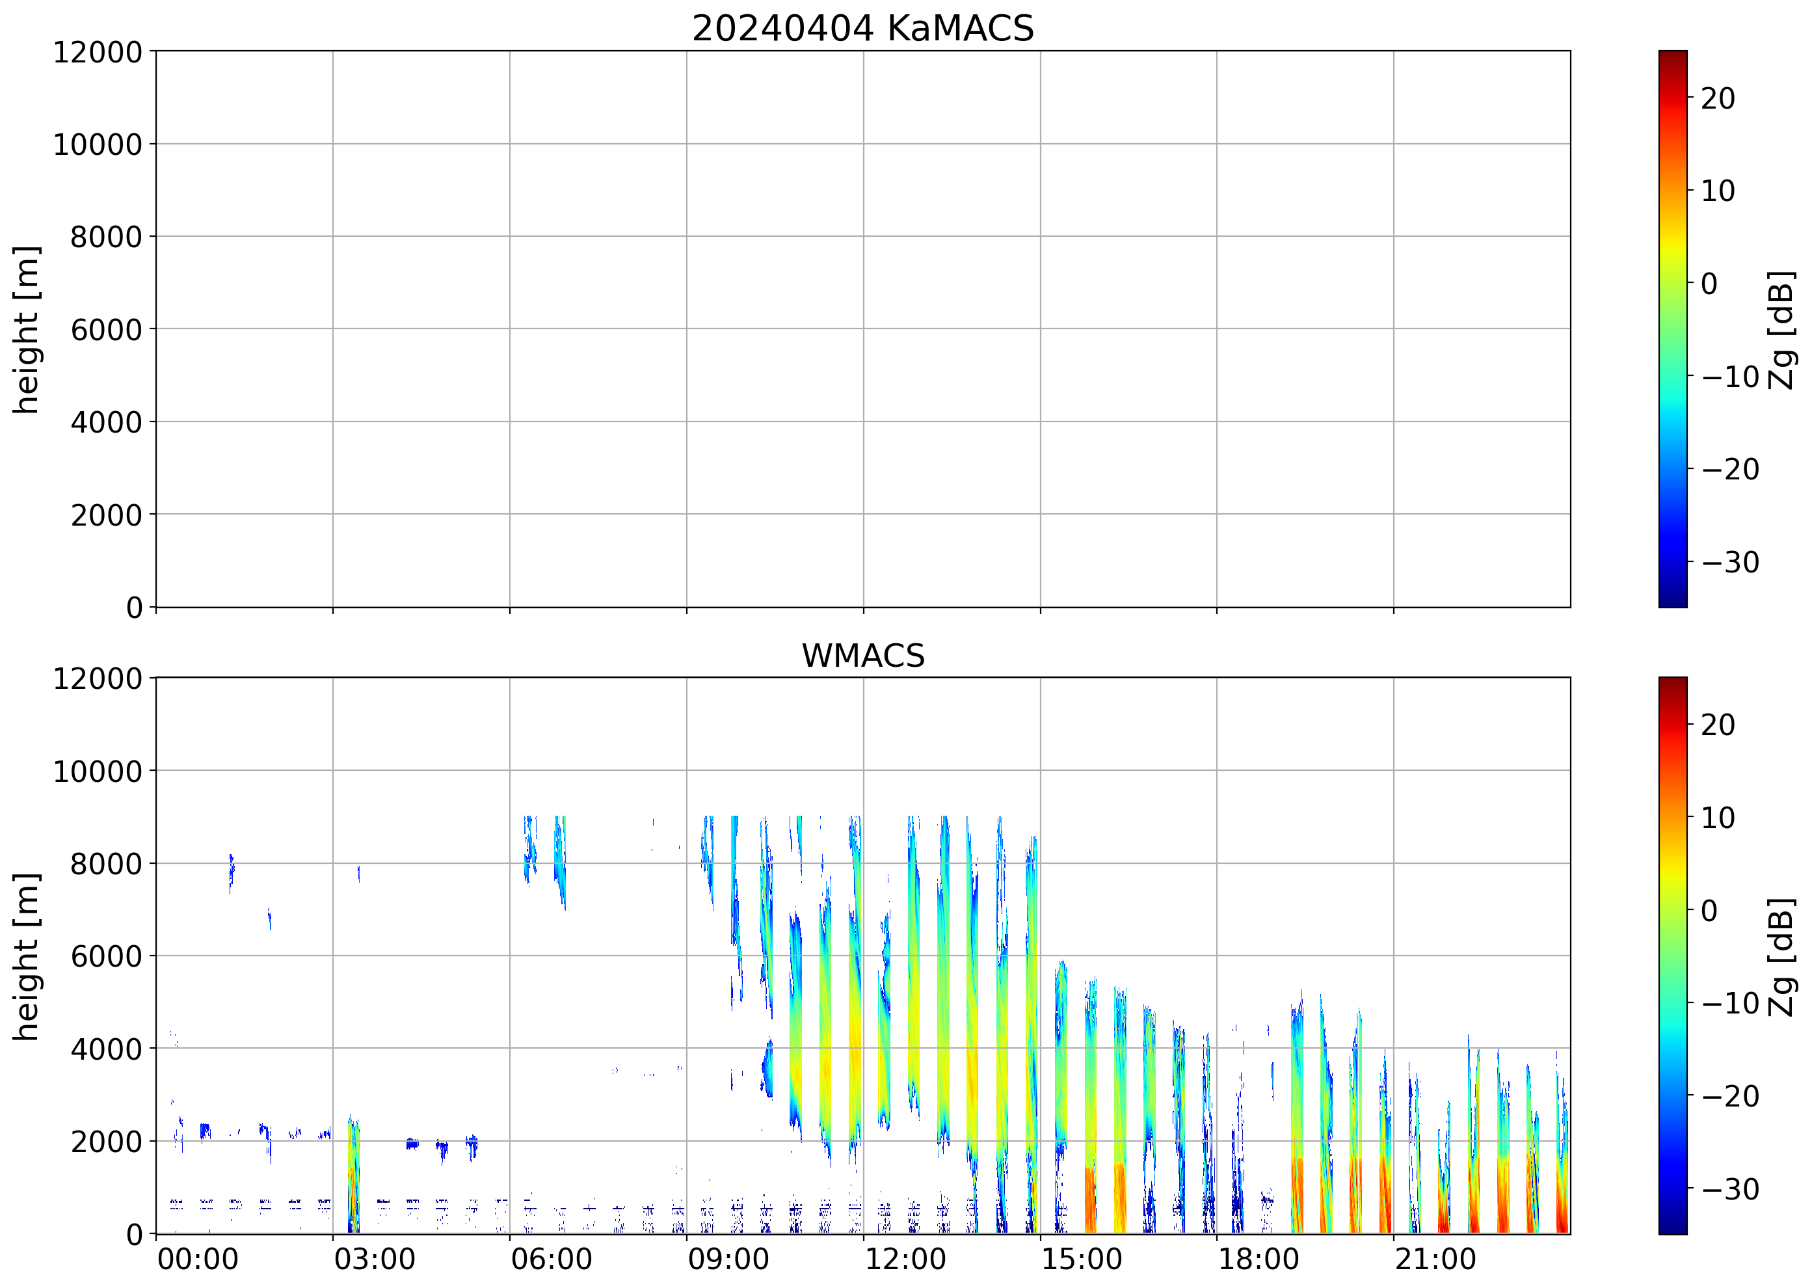1812x1288 pixels.
Task: Click the '2000' height tick in the KaMACS panel
Action: point(106,515)
